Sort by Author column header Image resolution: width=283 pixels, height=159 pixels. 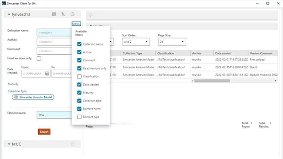[202, 53]
